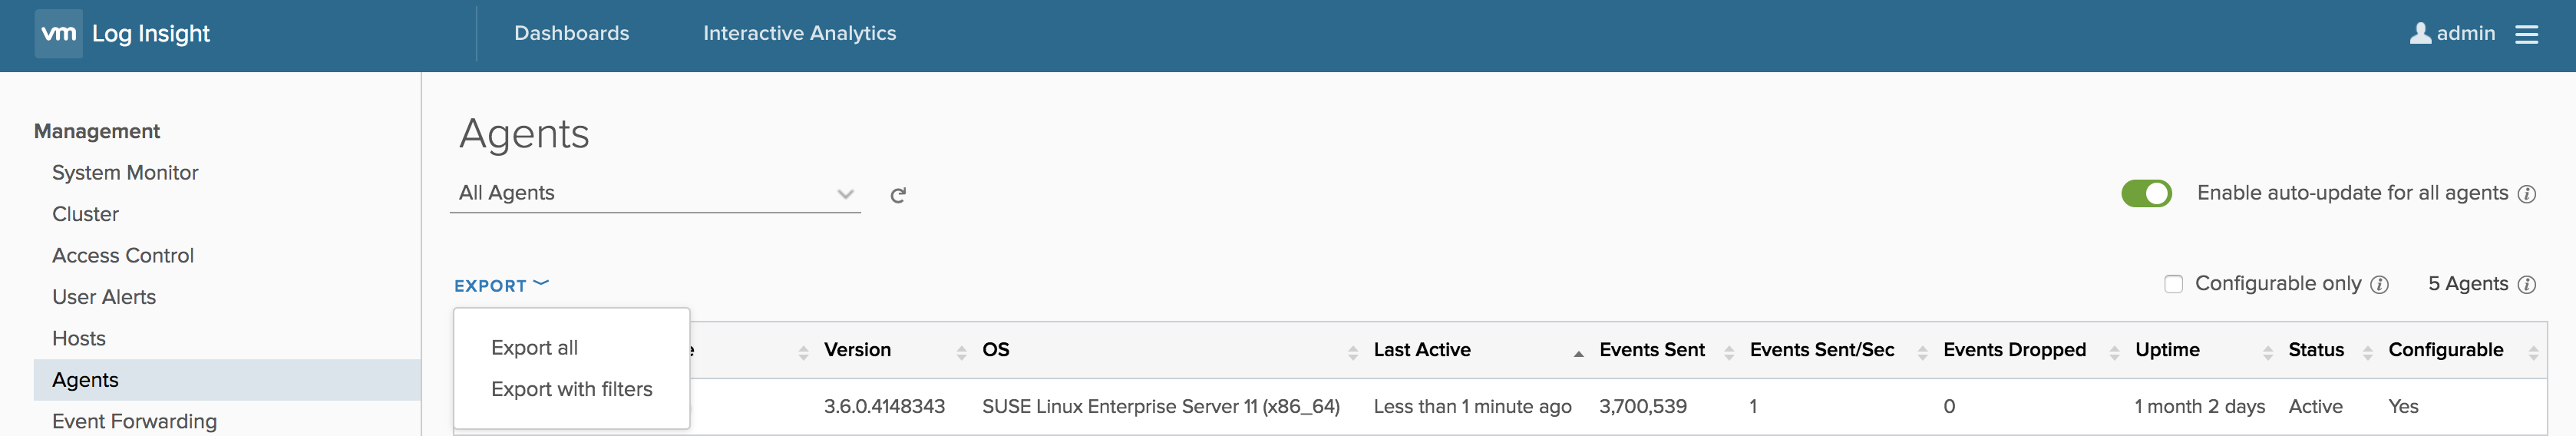This screenshot has width=2576, height=436.
Task: Go to Interactive Analytics
Action: [x=799, y=34]
